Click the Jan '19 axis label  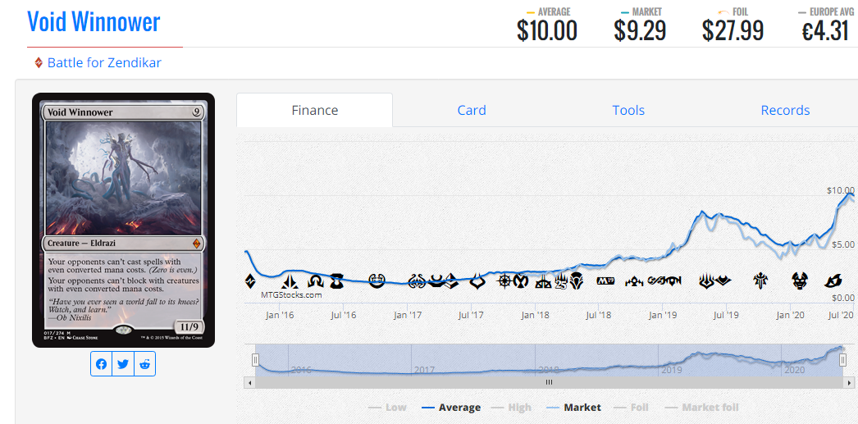[x=663, y=315]
